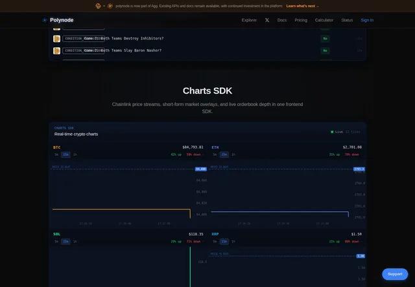Open the Status page link
This screenshot has height=287, width=415.
click(347, 20)
